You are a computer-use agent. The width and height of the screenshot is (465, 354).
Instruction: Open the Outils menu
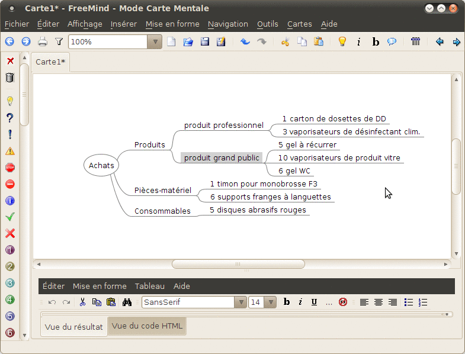[268, 24]
